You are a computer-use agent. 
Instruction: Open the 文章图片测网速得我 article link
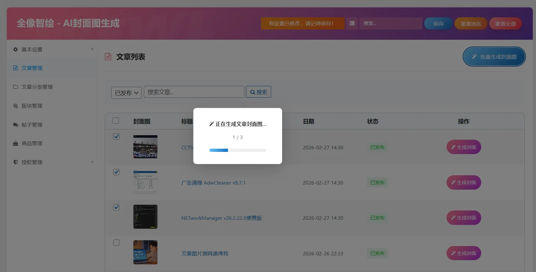tap(205, 253)
